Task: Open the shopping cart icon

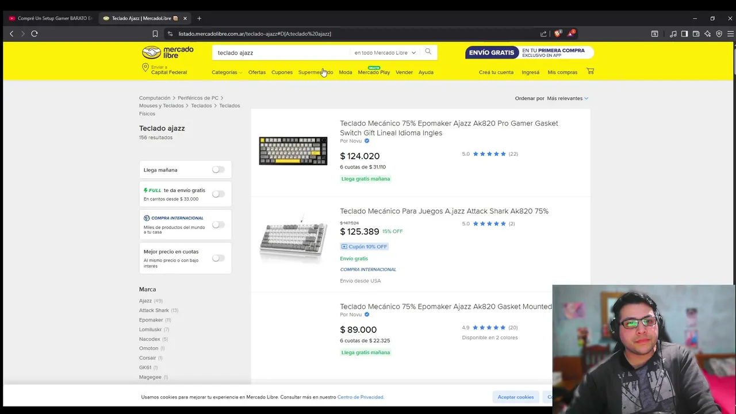Action: pos(590,71)
